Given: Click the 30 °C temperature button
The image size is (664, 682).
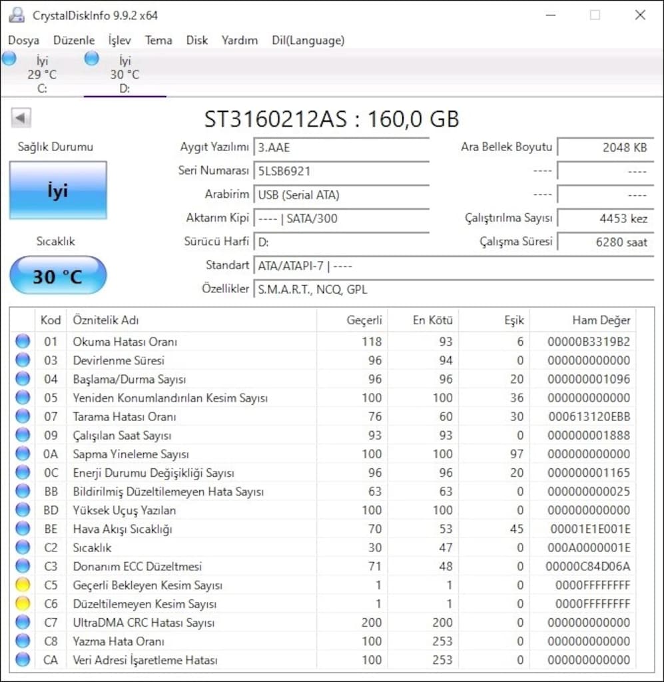Looking at the screenshot, I should coord(58,276).
